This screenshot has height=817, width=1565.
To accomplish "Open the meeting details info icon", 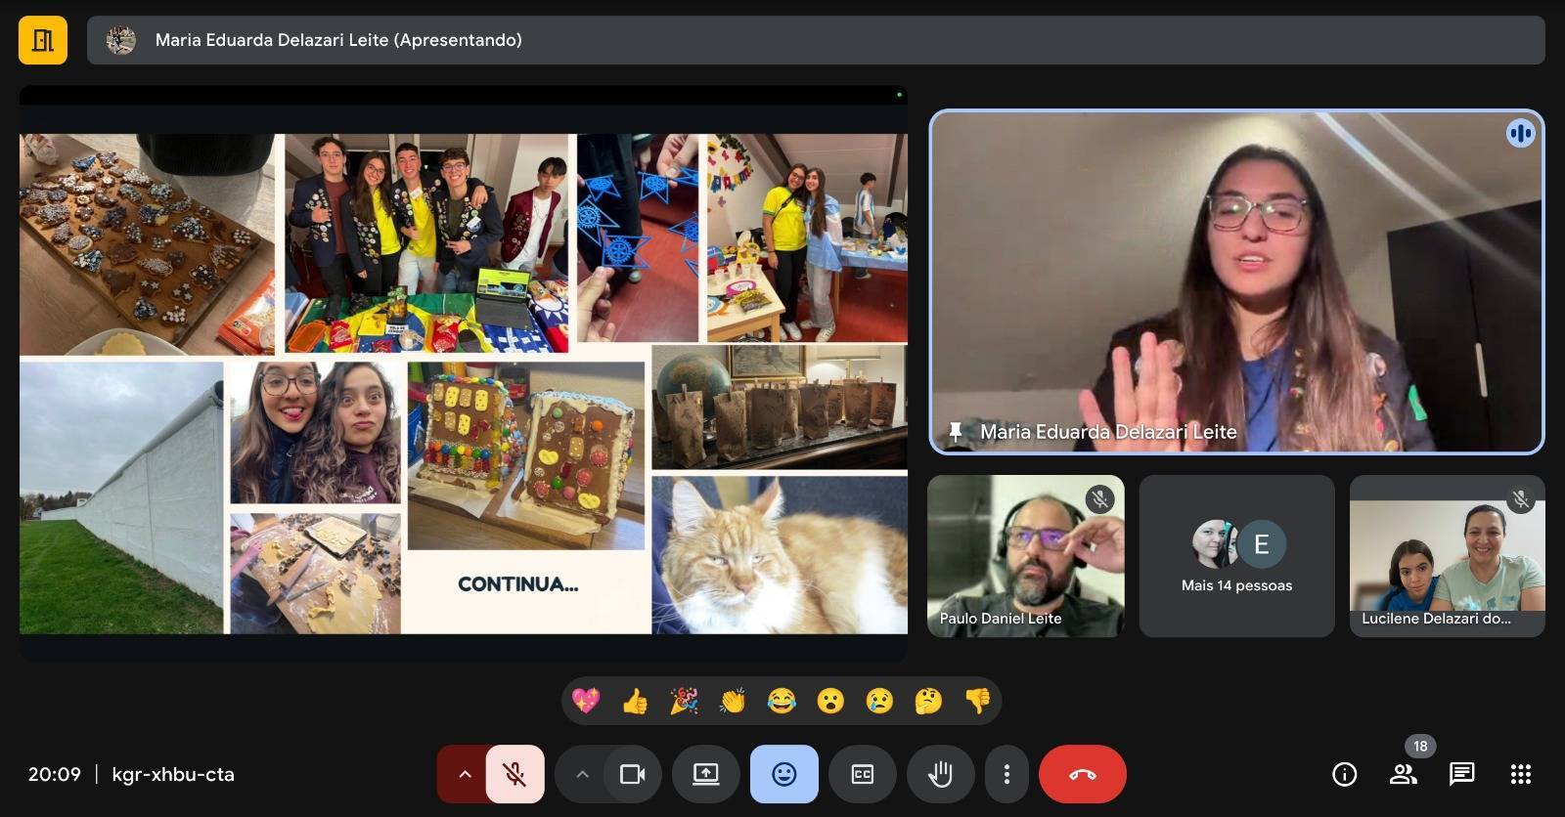I will 1344,774.
